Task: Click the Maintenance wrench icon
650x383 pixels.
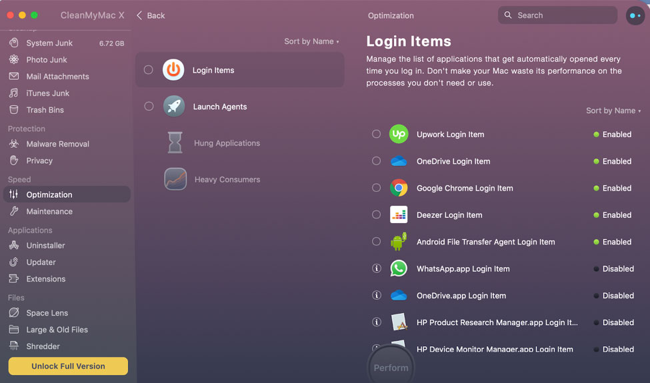Action: (14, 211)
